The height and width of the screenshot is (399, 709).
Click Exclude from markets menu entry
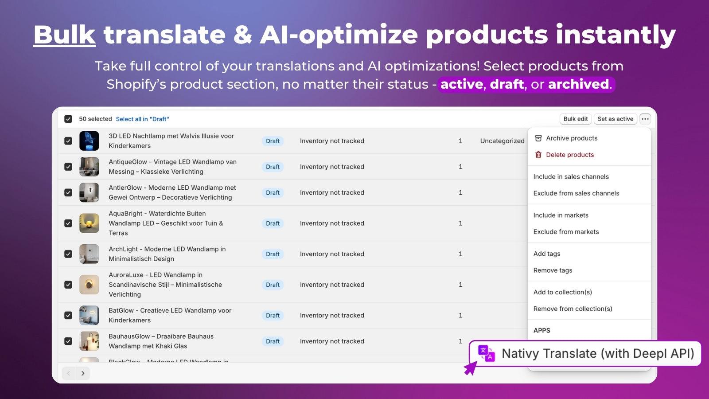pyautogui.click(x=566, y=232)
